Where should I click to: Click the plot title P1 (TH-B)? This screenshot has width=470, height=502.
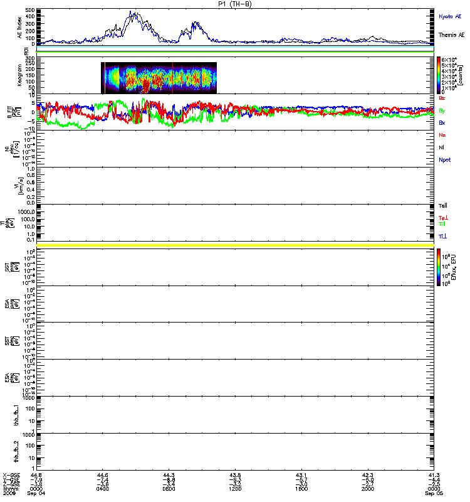[x=235, y=4]
